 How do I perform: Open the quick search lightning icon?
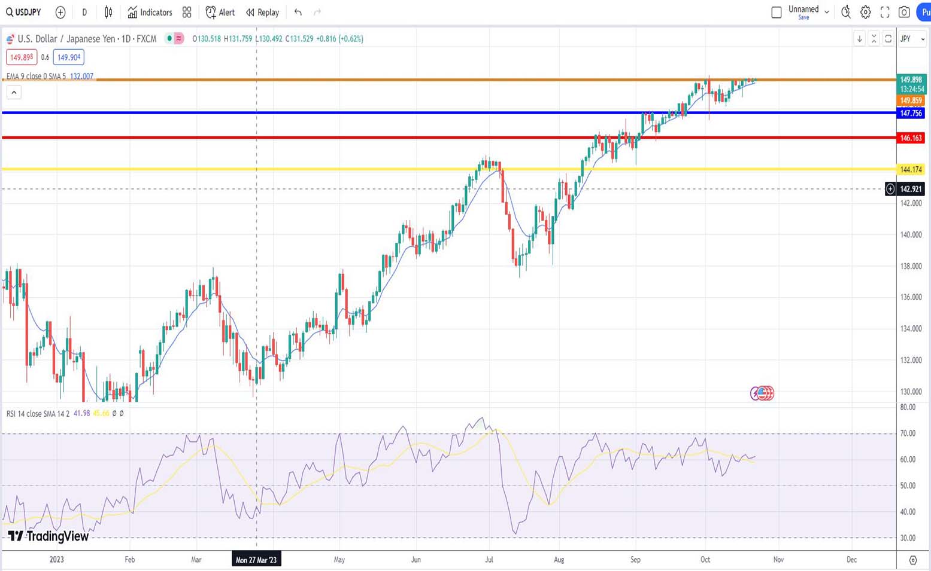tap(845, 12)
